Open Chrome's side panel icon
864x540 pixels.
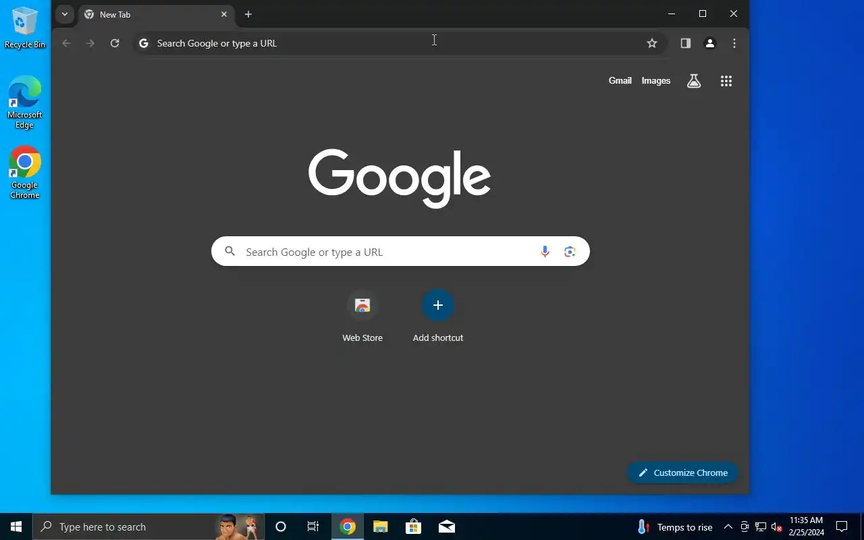(686, 43)
